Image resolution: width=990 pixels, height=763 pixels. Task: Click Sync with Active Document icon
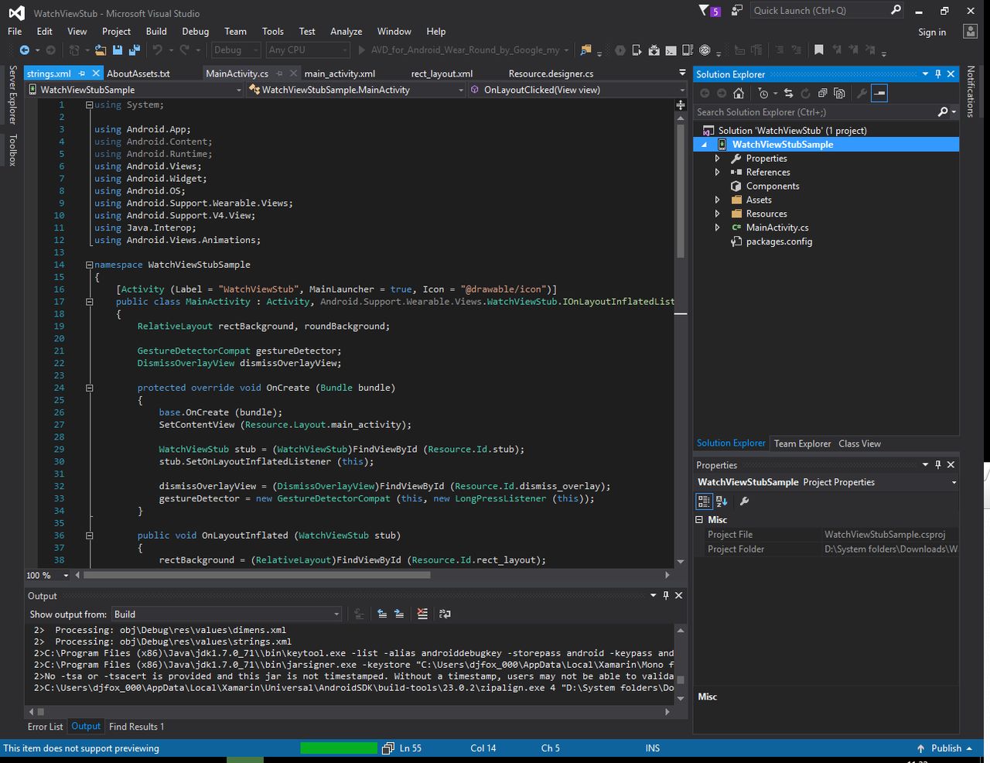click(x=788, y=93)
